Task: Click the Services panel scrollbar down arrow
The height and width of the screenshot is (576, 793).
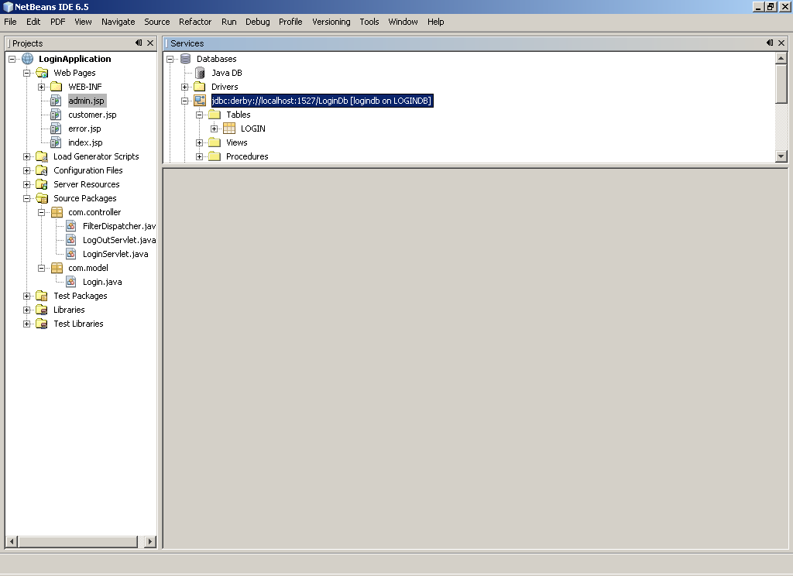Action: (781, 156)
